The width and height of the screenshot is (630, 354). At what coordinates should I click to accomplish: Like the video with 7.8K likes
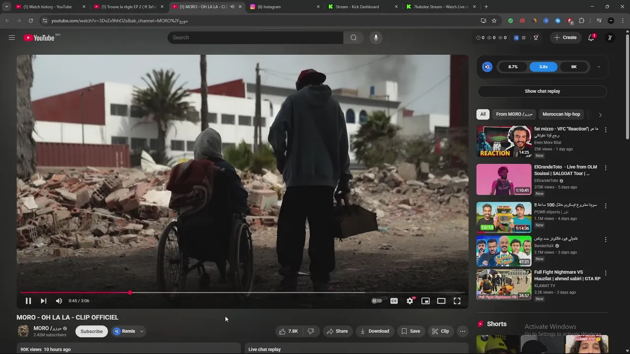[288, 331]
